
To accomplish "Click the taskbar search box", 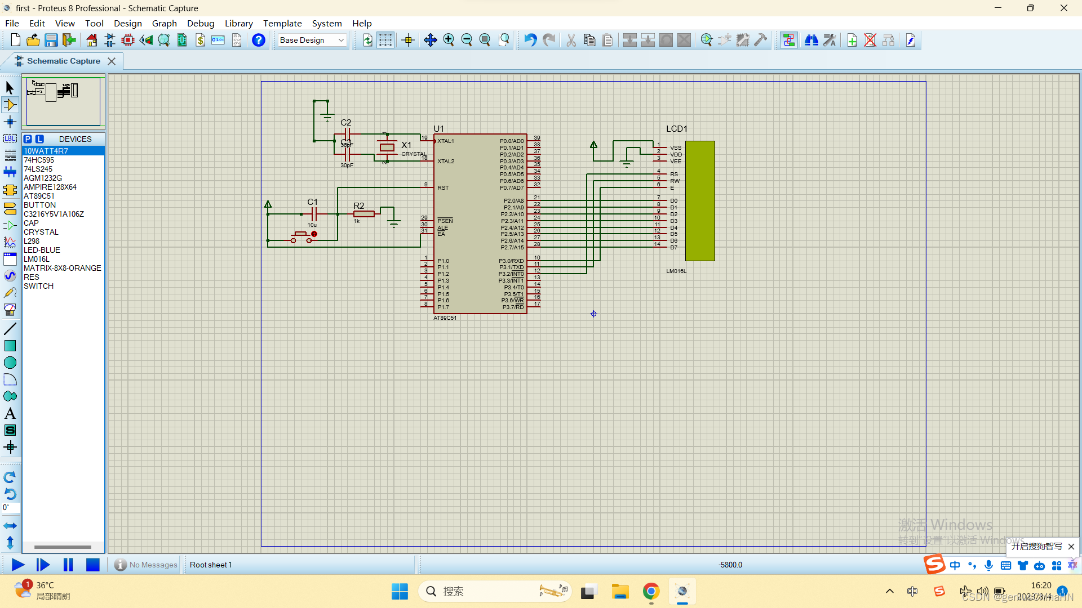I will click(x=495, y=591).
